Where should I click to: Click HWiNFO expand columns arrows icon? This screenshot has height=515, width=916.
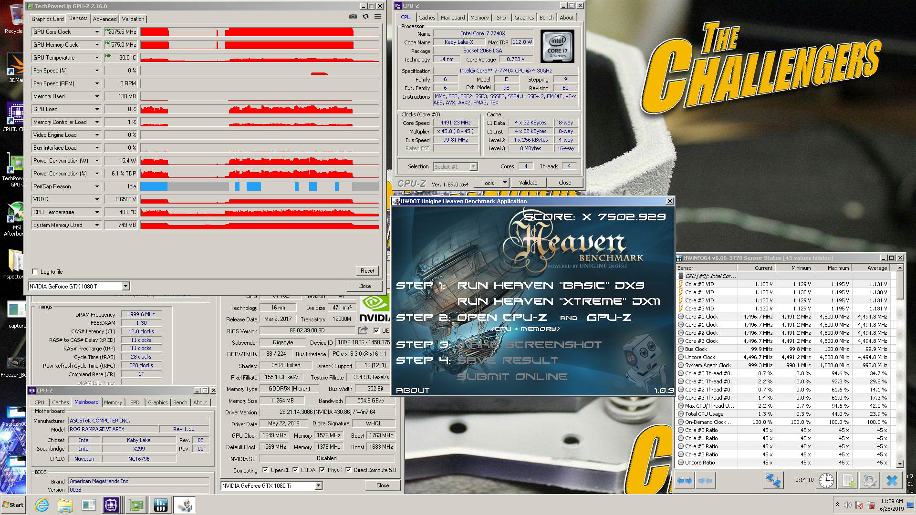[x=685, y=480]
